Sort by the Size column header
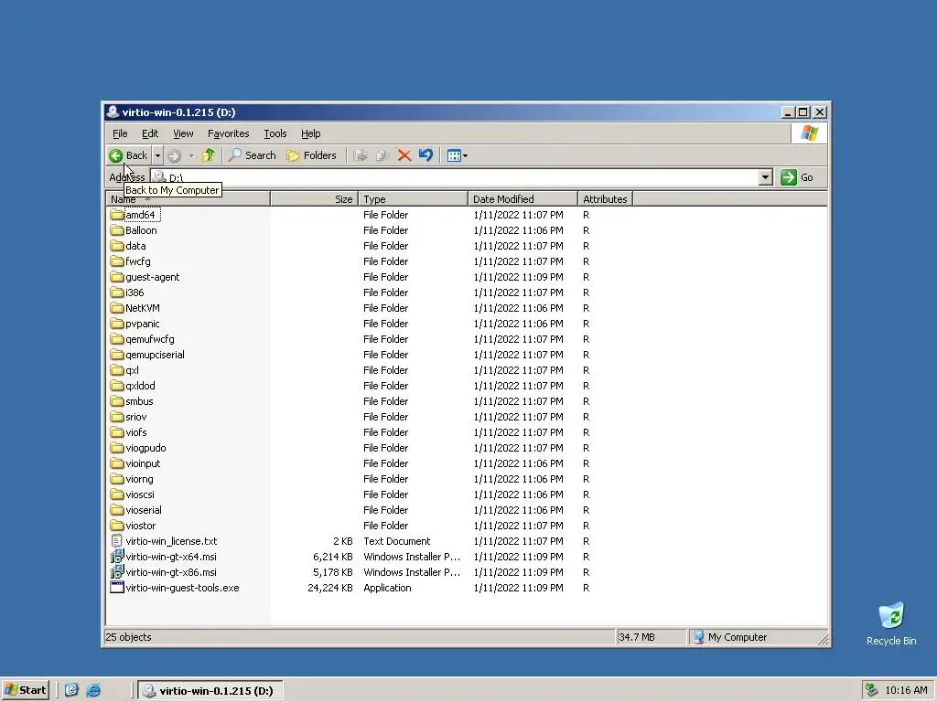 click(315, 199)
